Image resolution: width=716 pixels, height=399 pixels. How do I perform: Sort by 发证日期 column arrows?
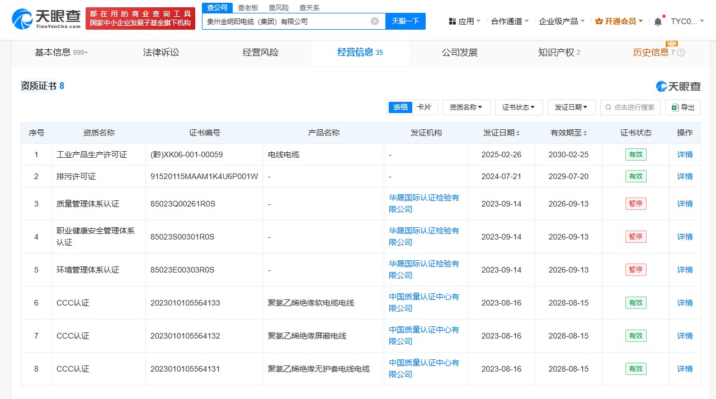pos(518,133)
